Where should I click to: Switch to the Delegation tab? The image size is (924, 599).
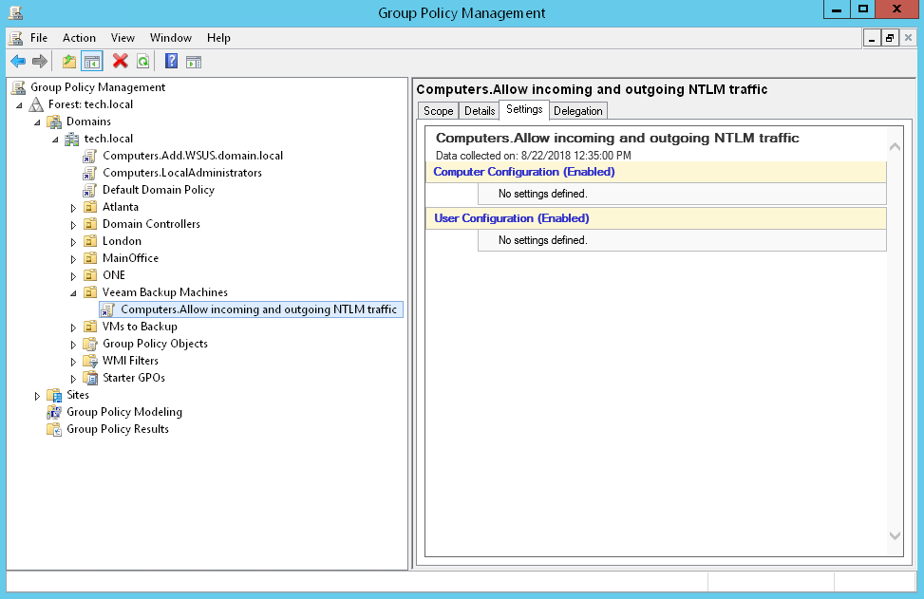(x=577, y=111)
